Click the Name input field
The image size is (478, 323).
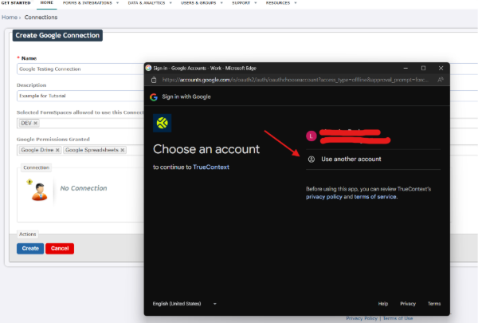tap(80, 69)
